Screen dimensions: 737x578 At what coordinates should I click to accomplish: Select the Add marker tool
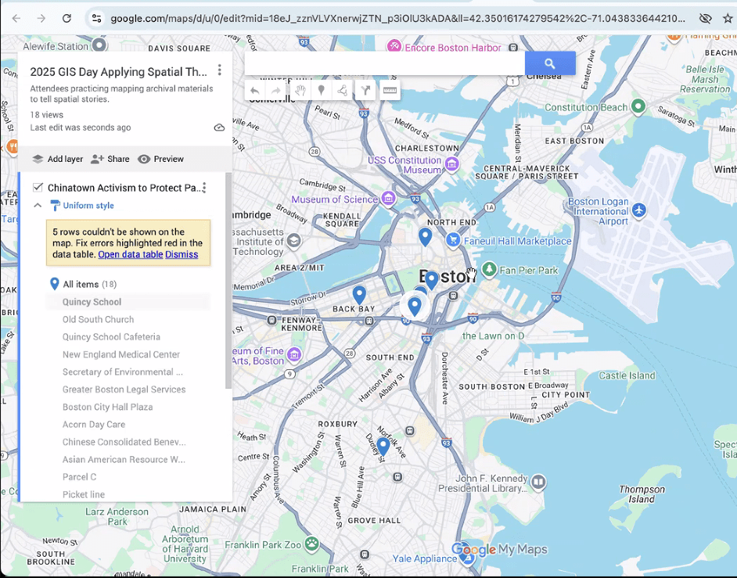[x=321, y=90]
